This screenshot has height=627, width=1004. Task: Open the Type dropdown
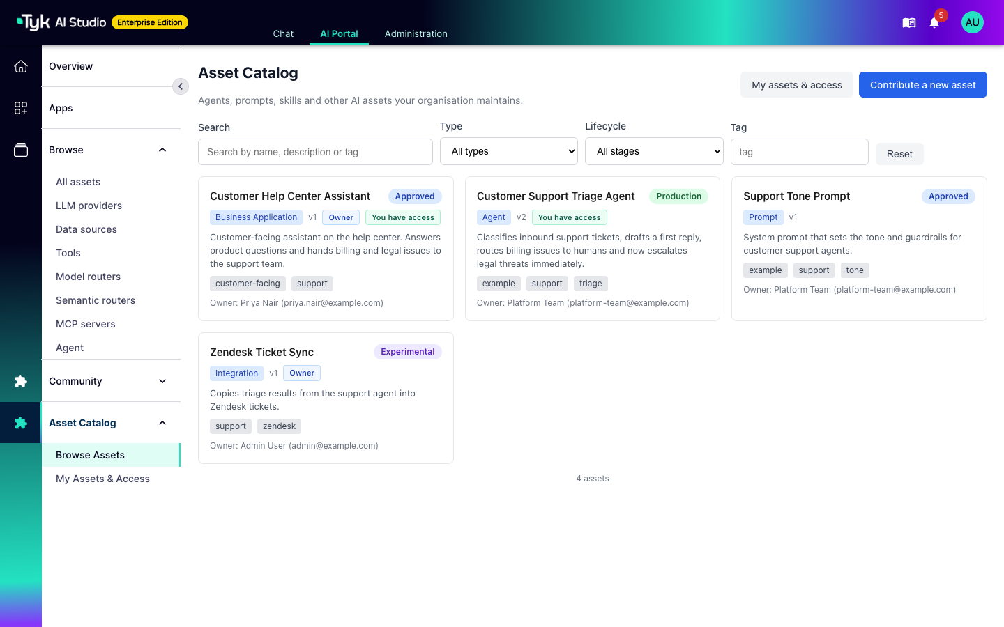point(509,151)
